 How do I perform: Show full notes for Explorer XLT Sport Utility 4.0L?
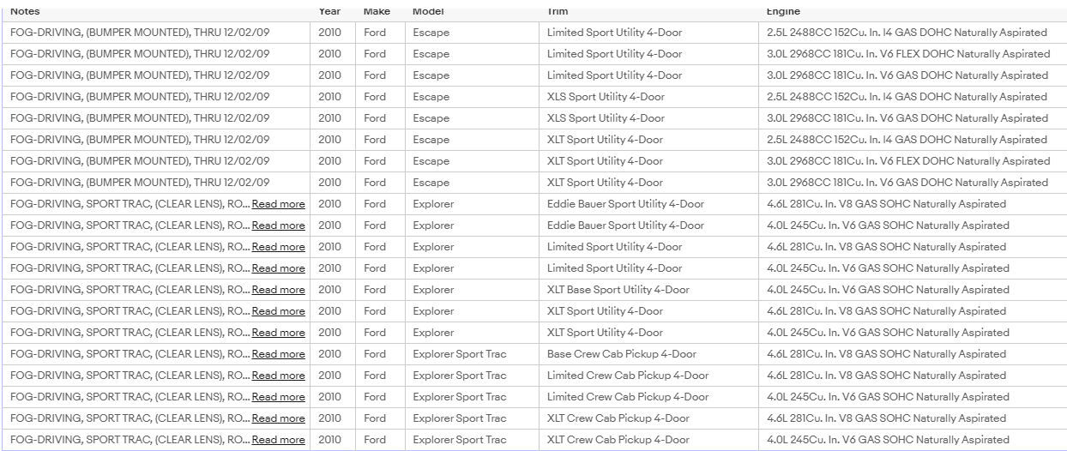coord(278,333)
